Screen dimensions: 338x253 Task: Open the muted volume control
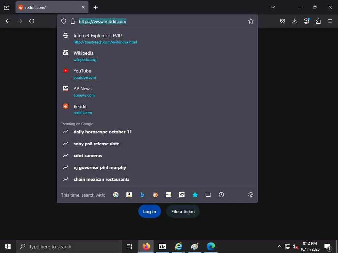pyautogui.click(x=295, y=246)
